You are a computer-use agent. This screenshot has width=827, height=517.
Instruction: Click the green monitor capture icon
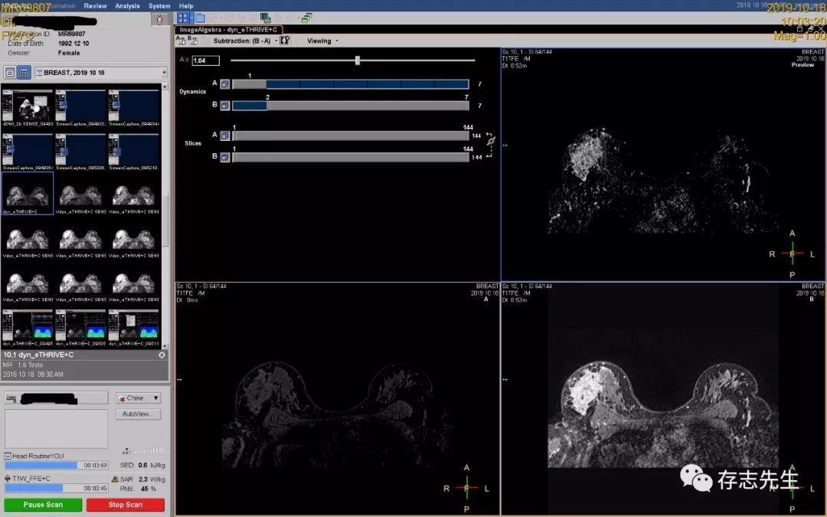(266, 18)
